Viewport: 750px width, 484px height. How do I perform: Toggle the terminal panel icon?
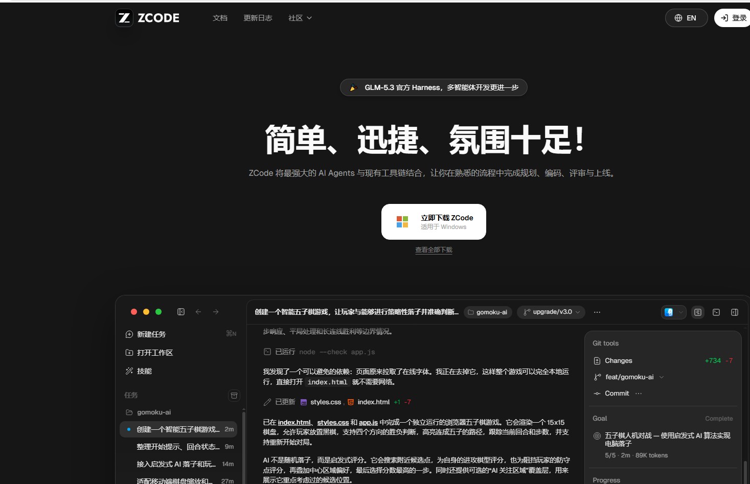716,312
